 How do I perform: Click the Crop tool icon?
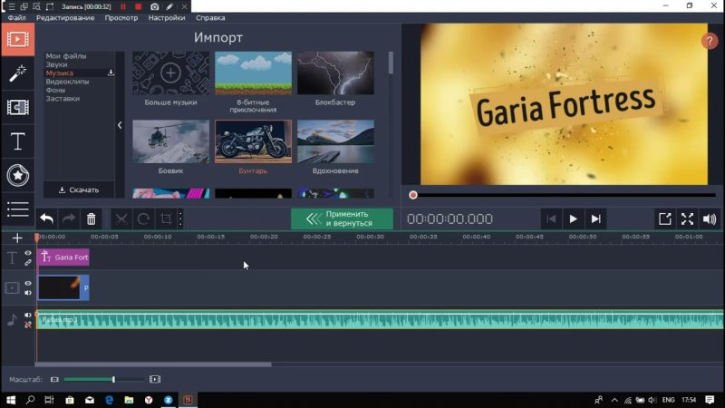pyautogui.click(x=166, y=219)
